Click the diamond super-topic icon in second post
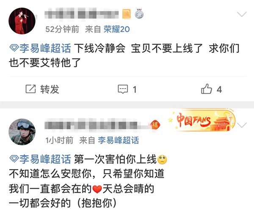The height and width of the screenshot is (211, 254). (14, 159)
